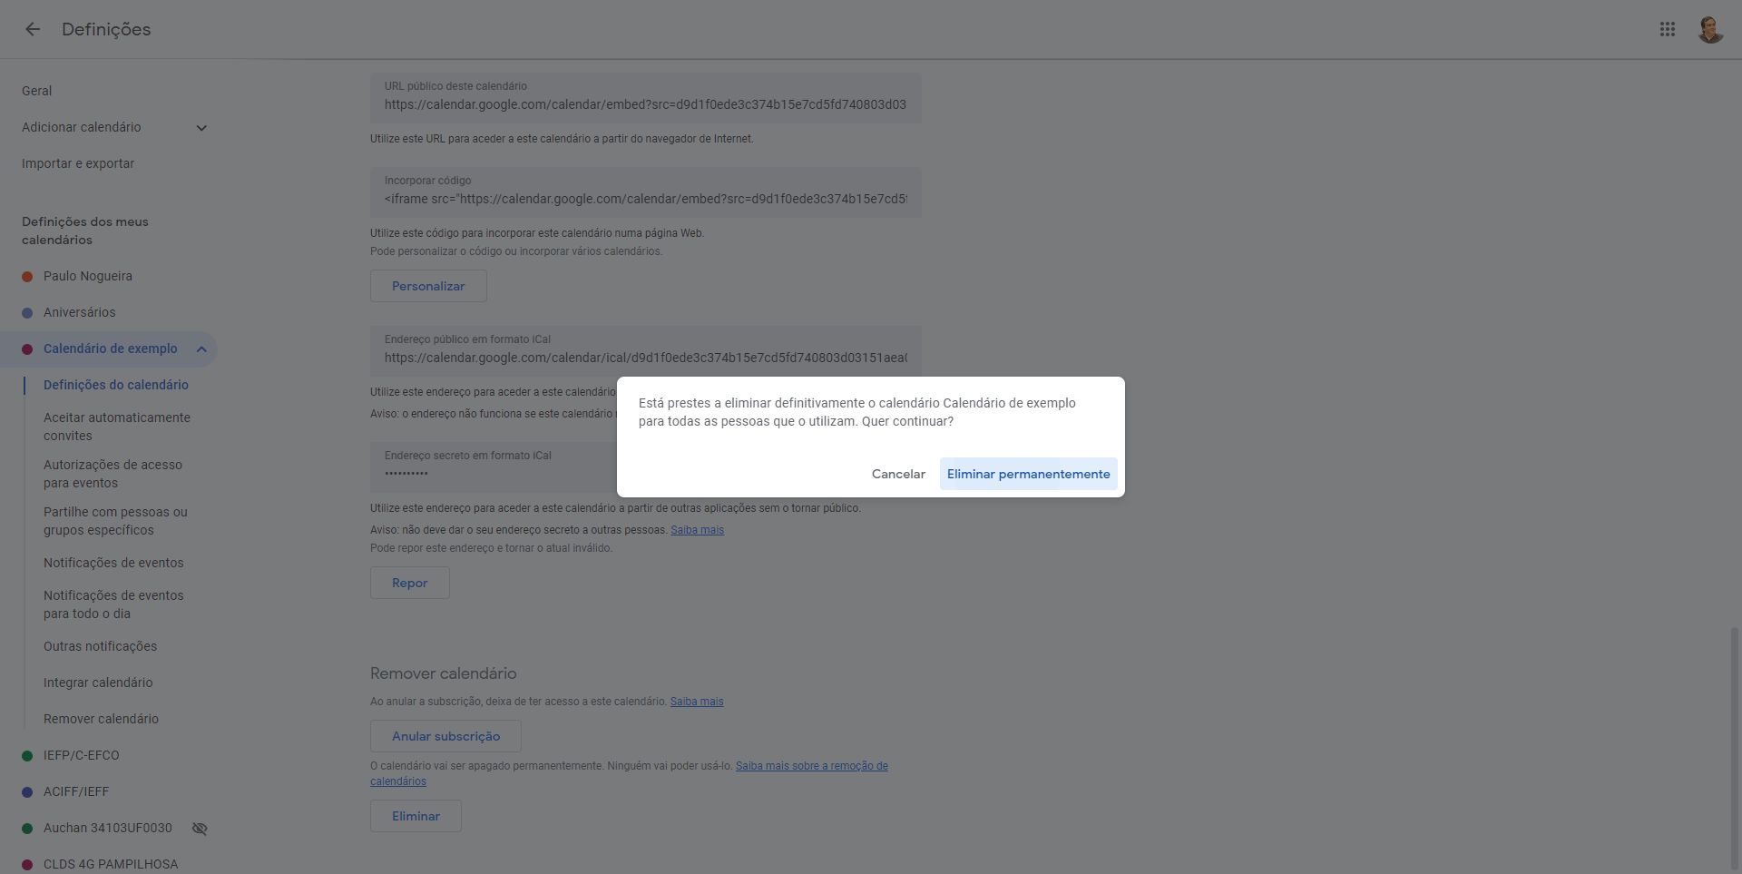Image resolution: width=1742 pixels, height=874 pixels.
Task: Open the account profile avatar
Action: pyautogui.click(x=1710, y=29)
